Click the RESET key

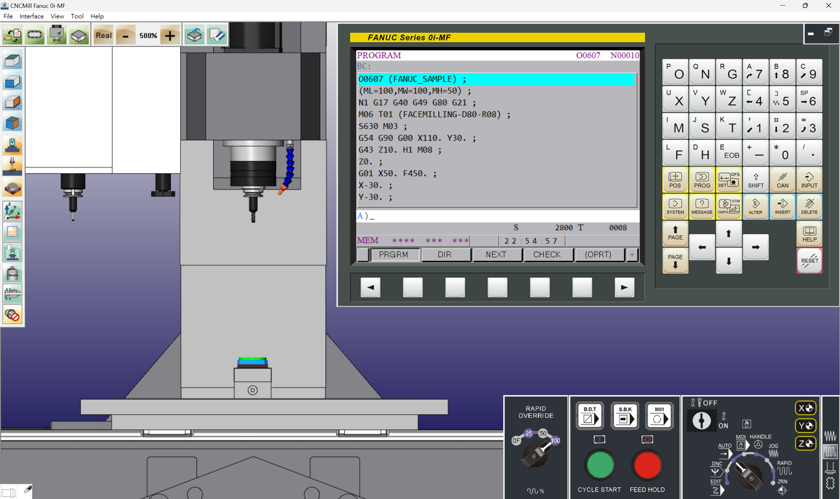(x=809, y=261)
